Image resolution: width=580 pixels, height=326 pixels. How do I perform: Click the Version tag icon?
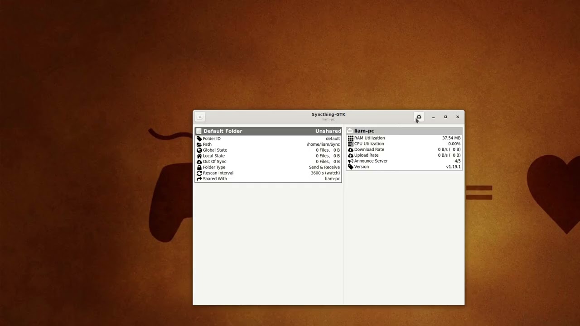[x=350, y=167]
